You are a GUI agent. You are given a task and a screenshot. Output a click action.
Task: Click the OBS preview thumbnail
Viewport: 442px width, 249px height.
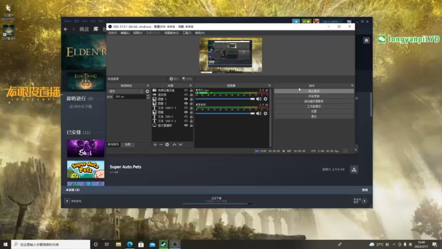pyautogui.click(x=230, y=55)
